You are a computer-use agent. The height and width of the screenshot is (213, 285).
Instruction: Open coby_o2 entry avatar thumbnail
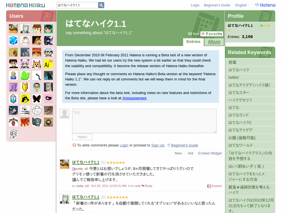tap(65, 164)
